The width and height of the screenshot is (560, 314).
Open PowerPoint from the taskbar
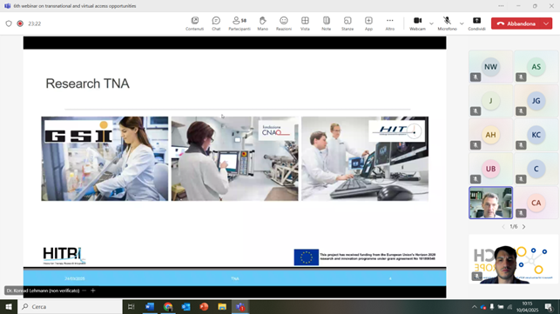[204, 306]
